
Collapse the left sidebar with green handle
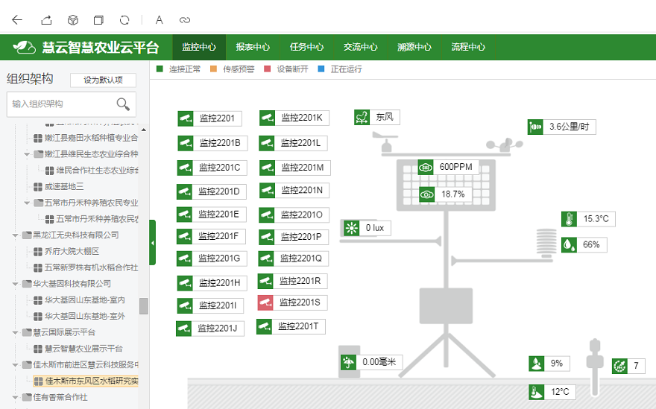pos(153,243)
